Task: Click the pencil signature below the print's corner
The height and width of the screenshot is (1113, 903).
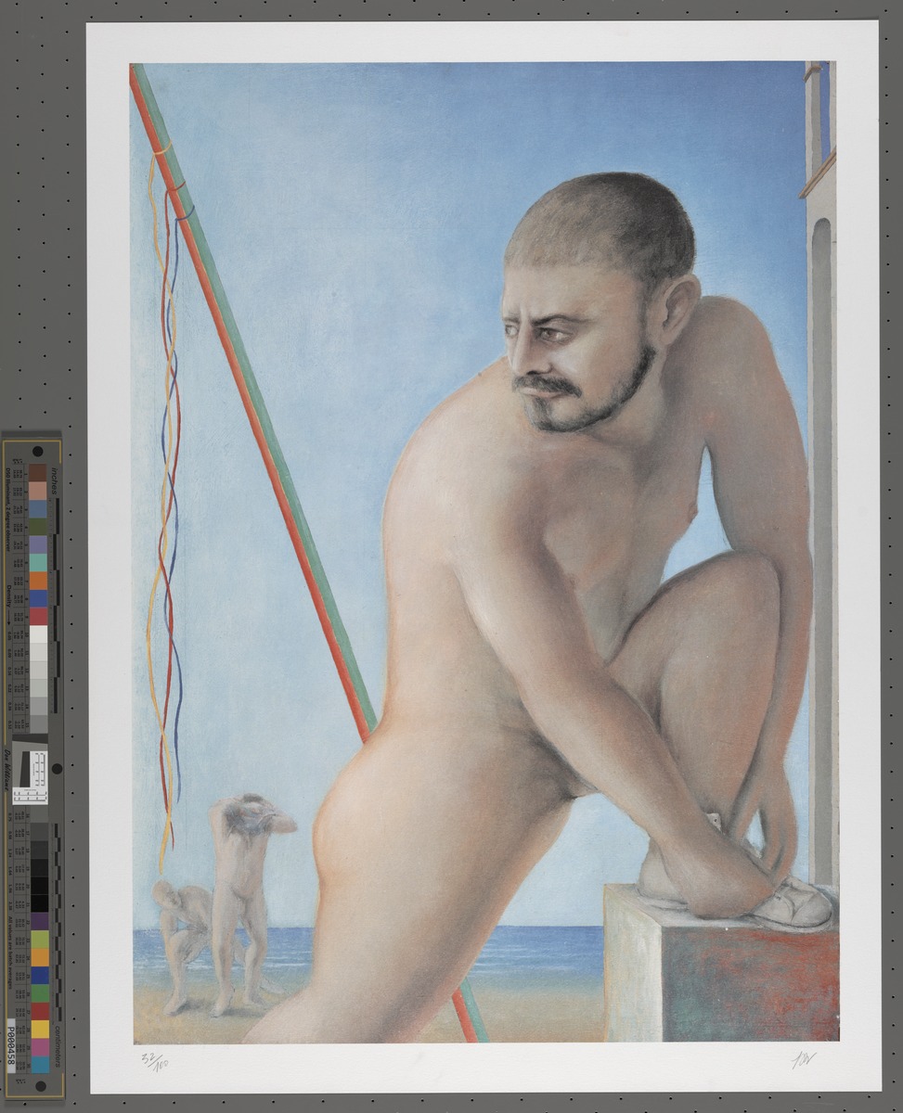Action: [x=804, y=1061]
